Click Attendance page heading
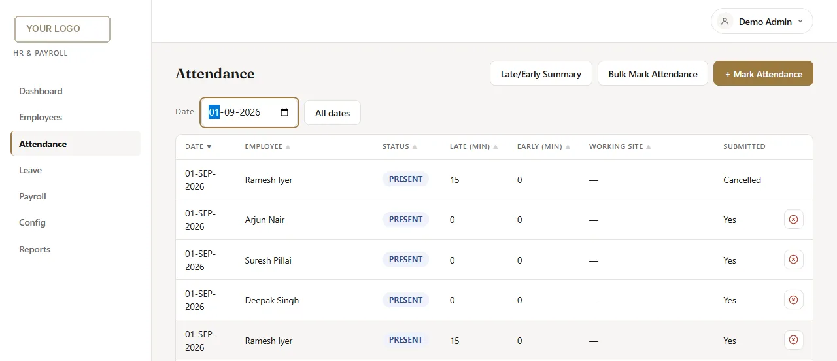 215,74
